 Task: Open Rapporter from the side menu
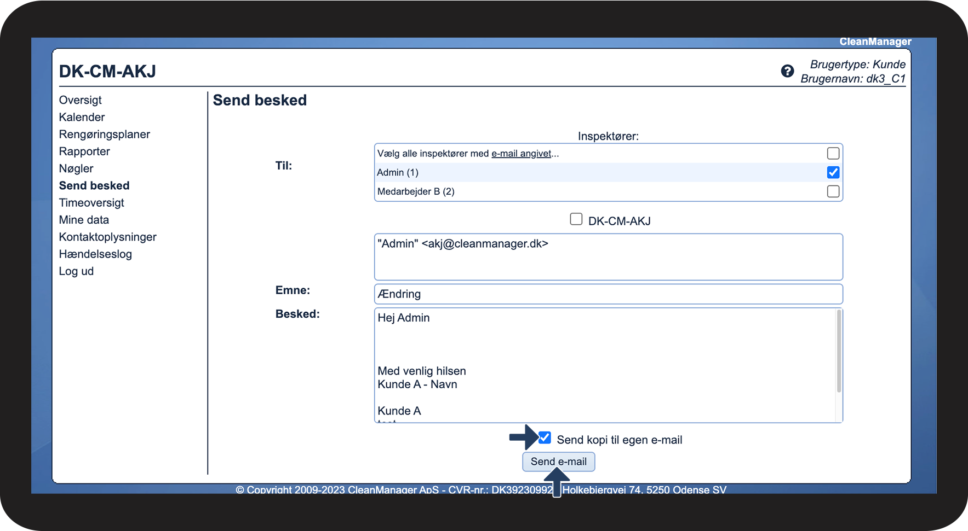click(x=84, y=151)
